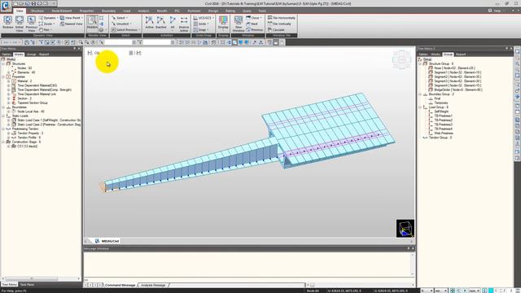
Task: Open the Snap dropdown
Action: tap(201, 30)
